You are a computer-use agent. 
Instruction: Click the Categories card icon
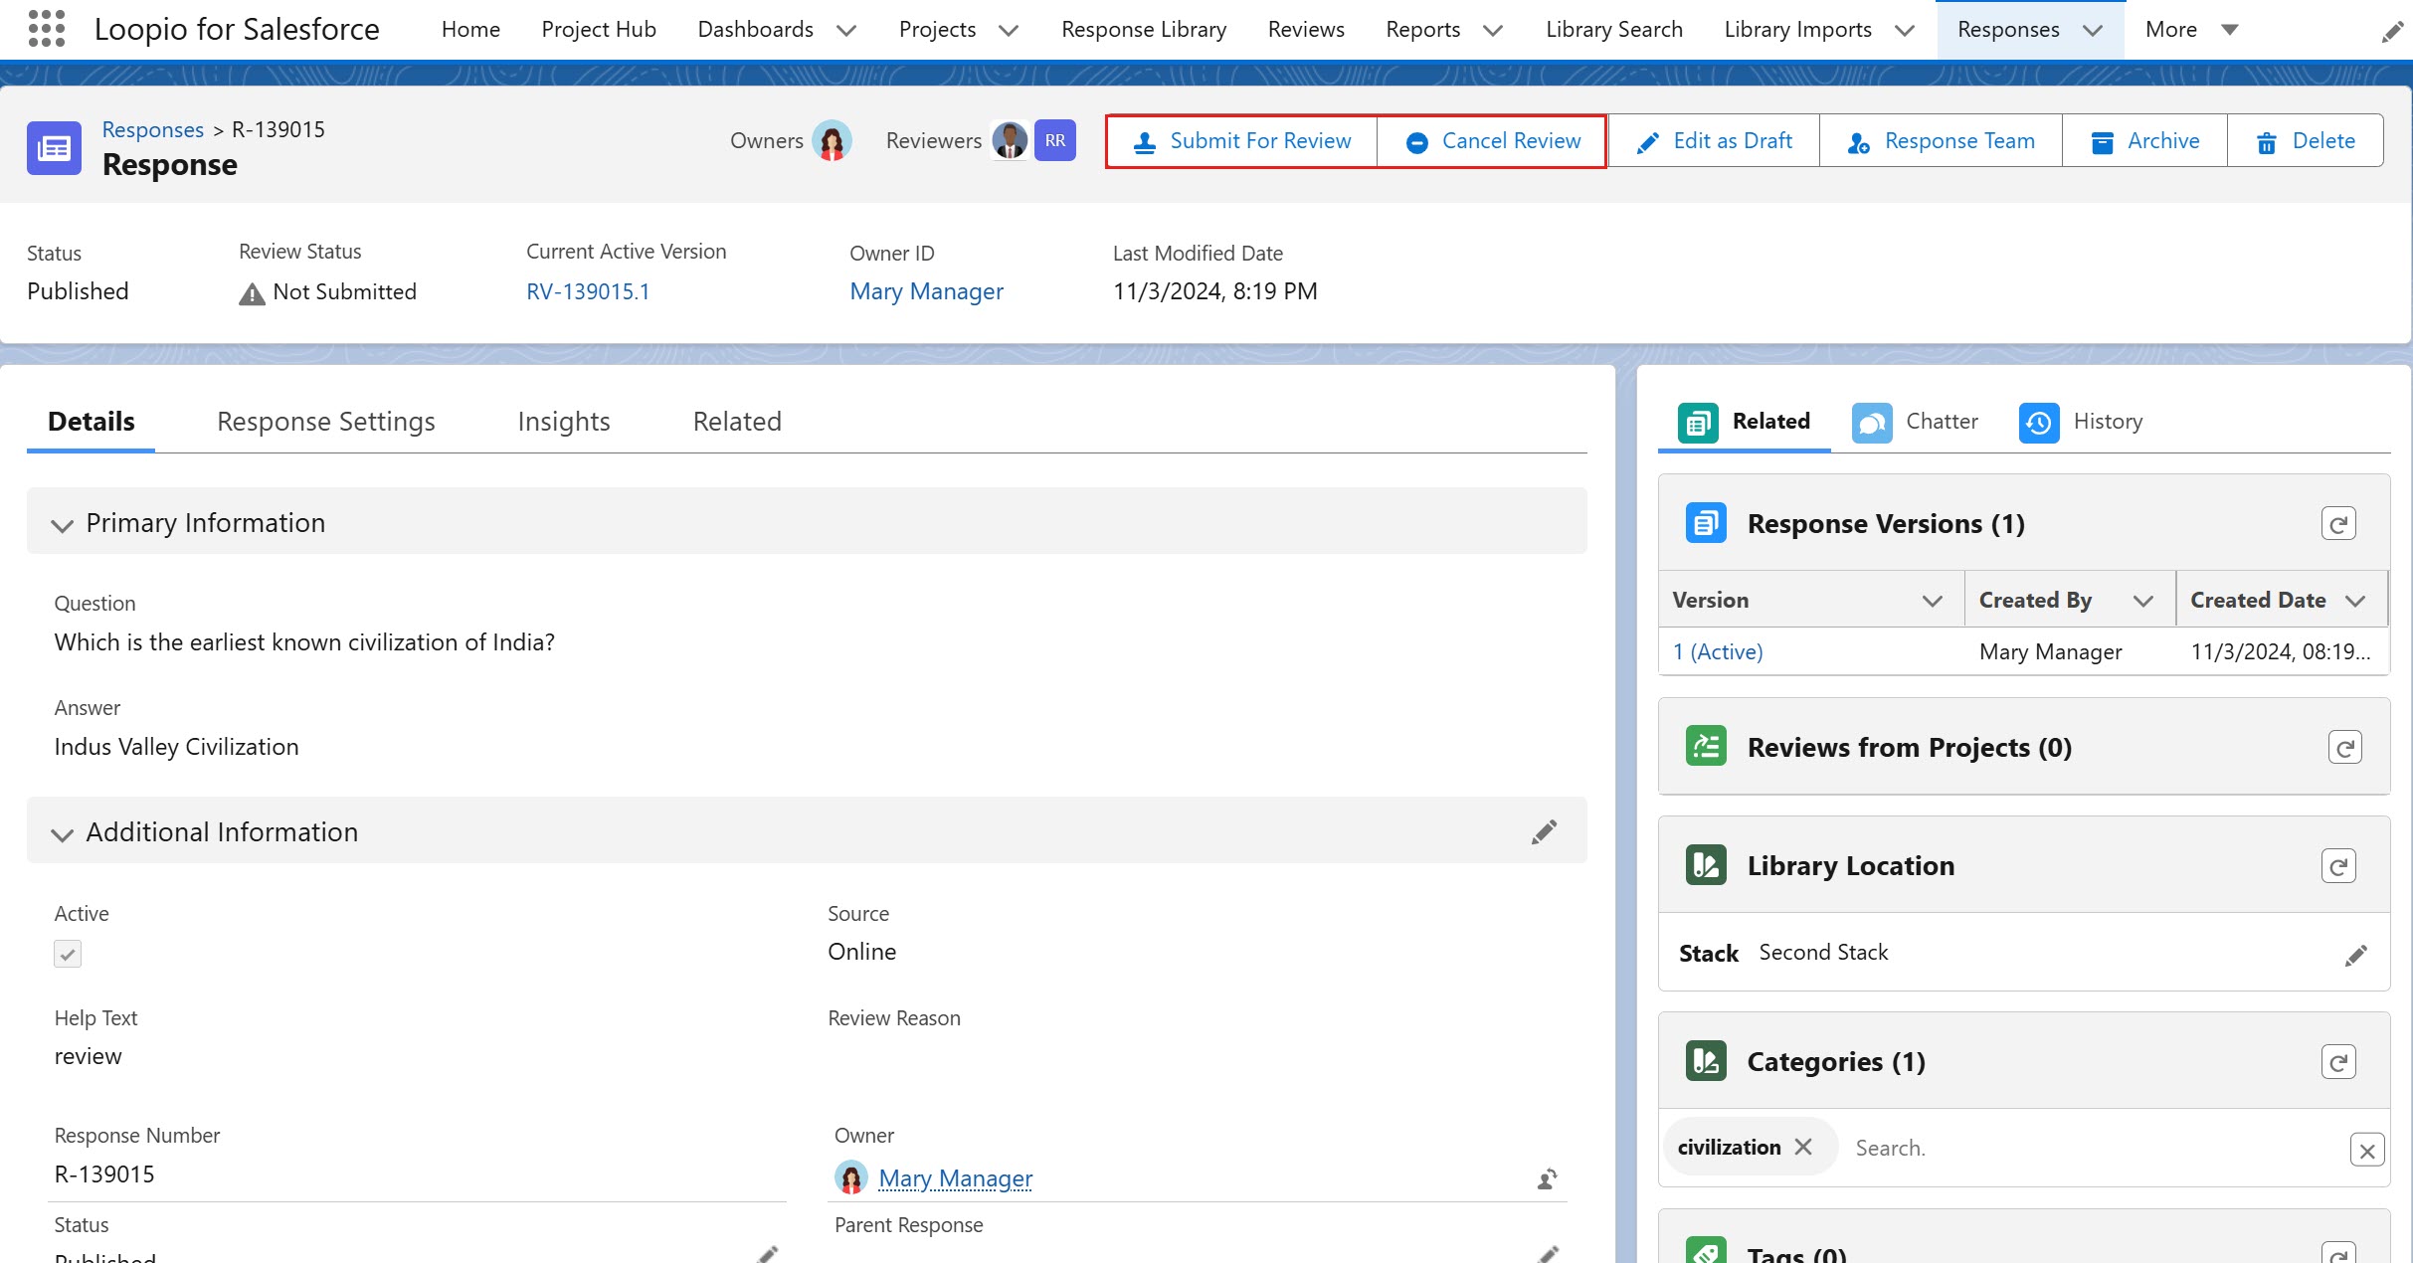tap(1706, 1060)
